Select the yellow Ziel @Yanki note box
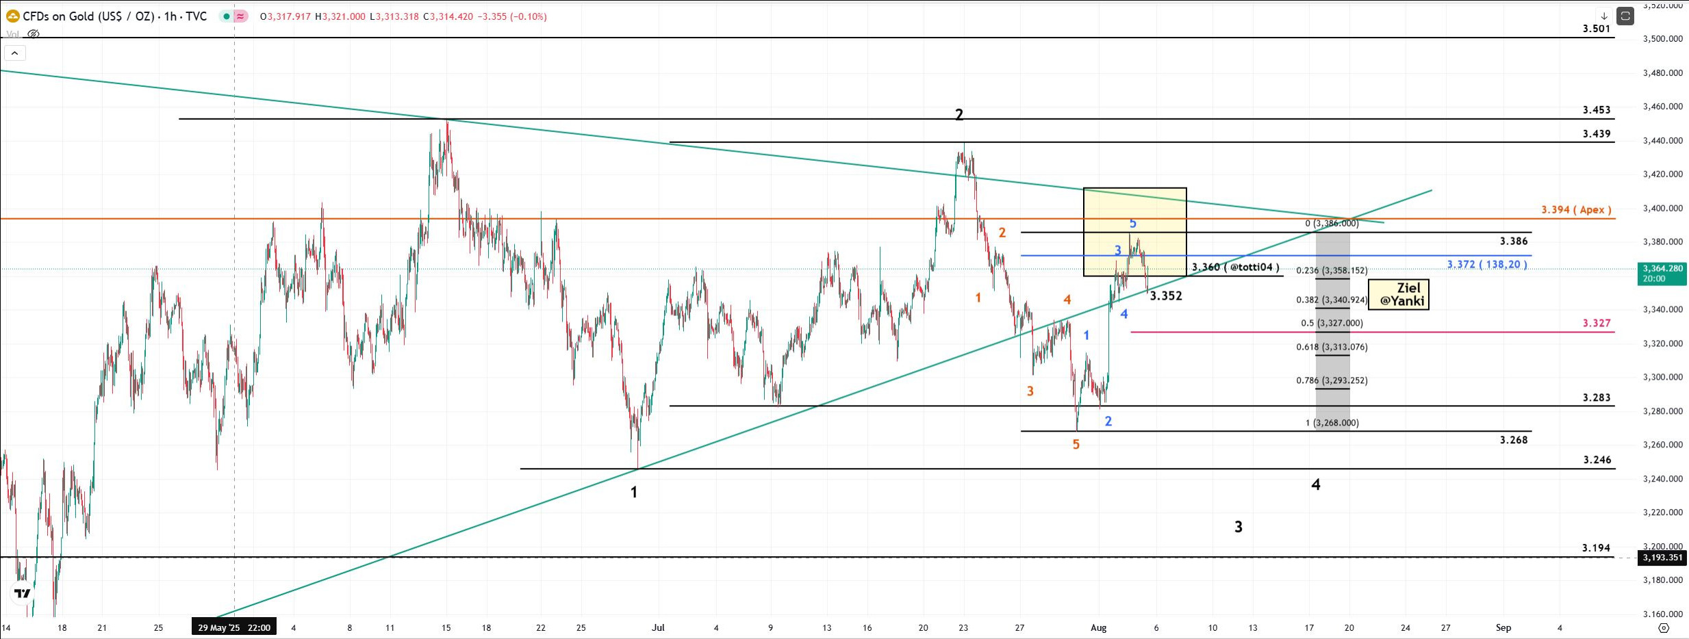 click(1398, 294)
